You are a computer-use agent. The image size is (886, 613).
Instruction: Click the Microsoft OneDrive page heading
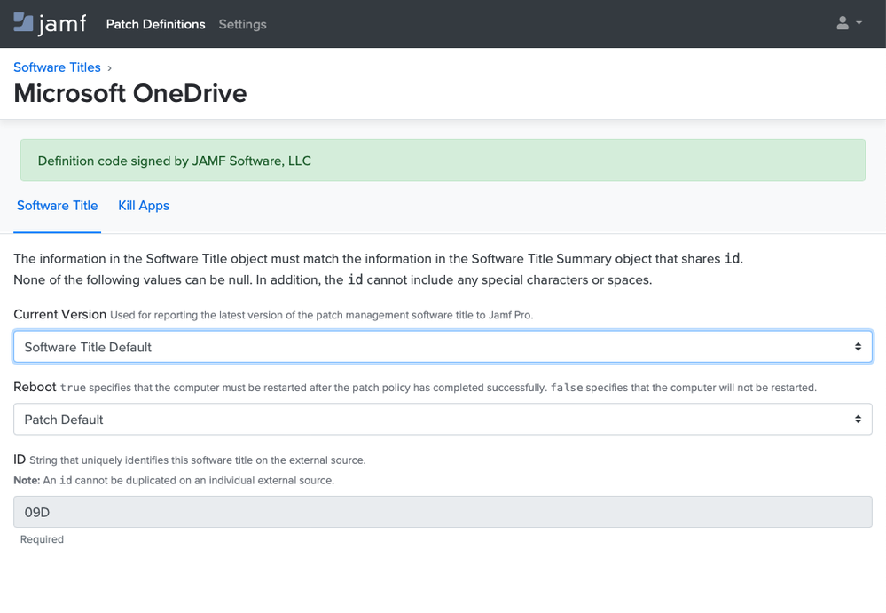tap(130, 94)
